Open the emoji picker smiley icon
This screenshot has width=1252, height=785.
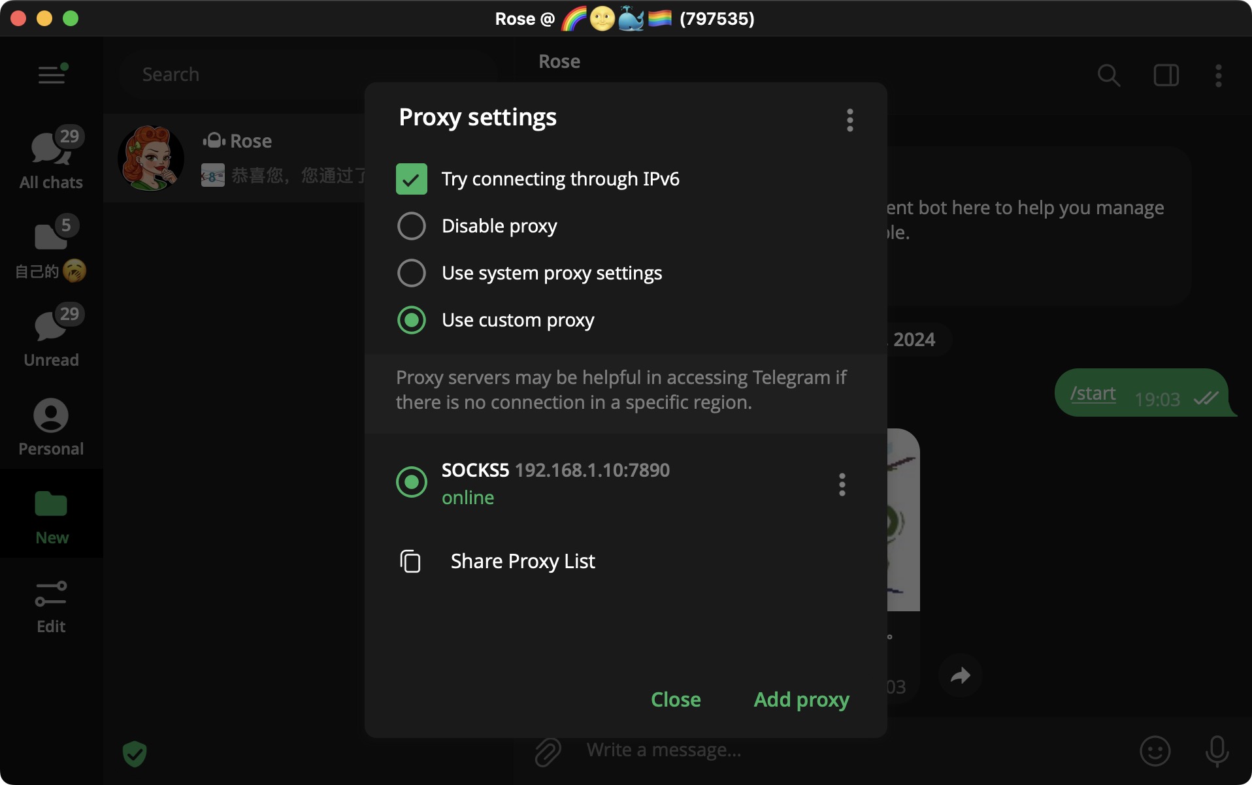(1155, 751)
